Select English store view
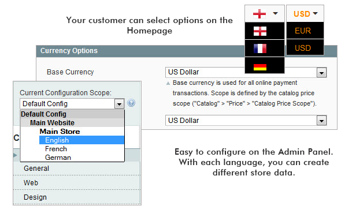 [x=81, y=140]
